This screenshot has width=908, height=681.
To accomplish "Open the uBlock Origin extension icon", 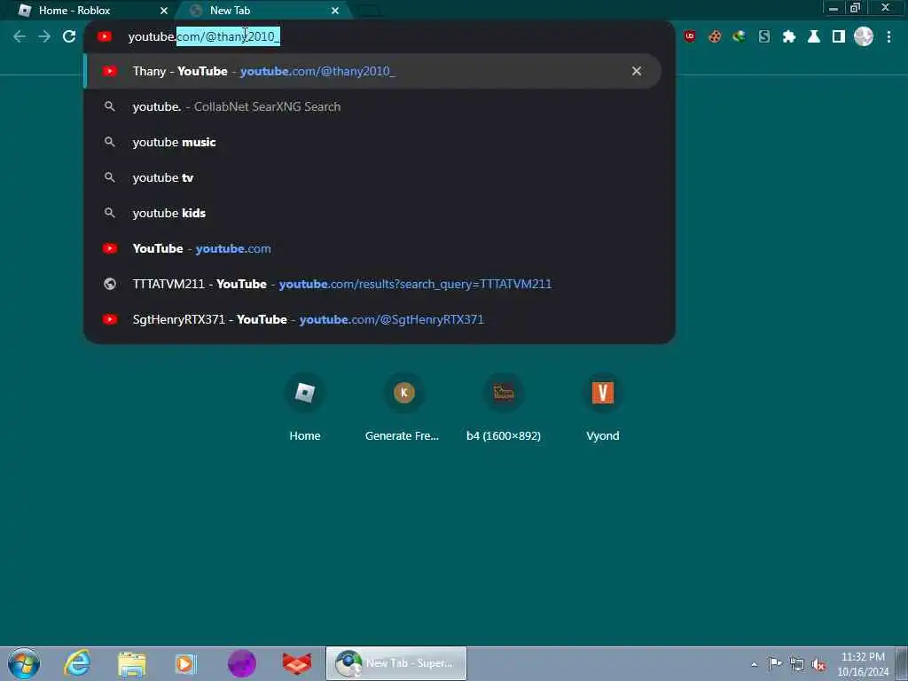I will (x=690, y=35).
